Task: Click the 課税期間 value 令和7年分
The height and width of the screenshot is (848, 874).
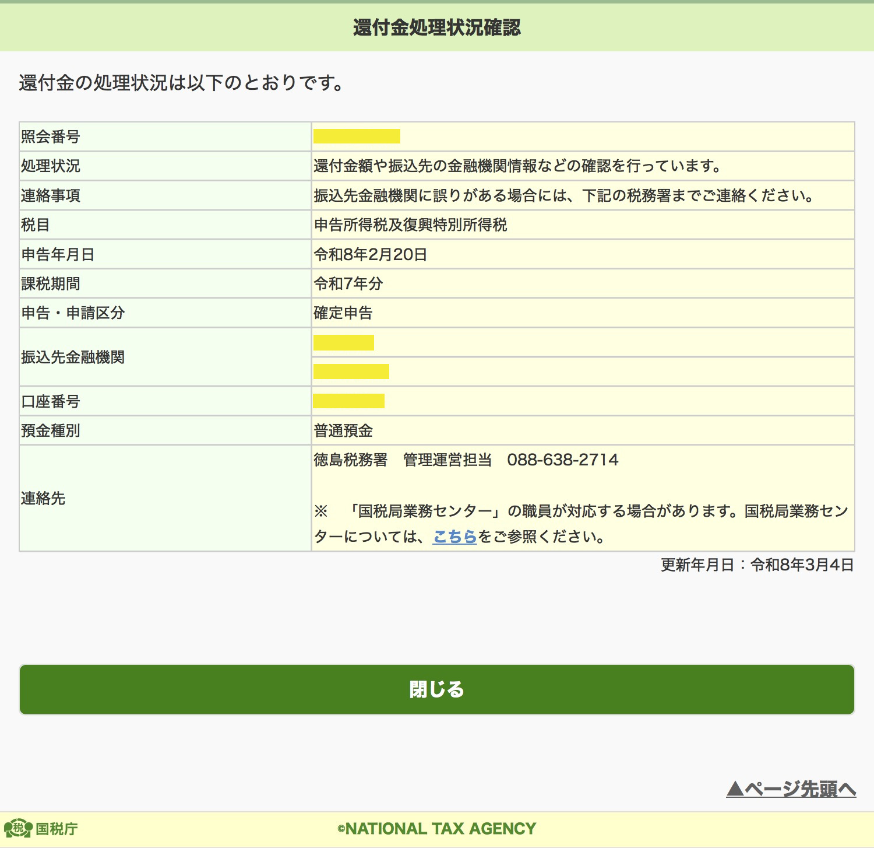Action: [x=348, y=284]
